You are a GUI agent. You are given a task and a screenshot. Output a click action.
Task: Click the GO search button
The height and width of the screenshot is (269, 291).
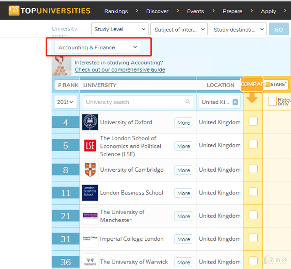[x=279, y=29]
